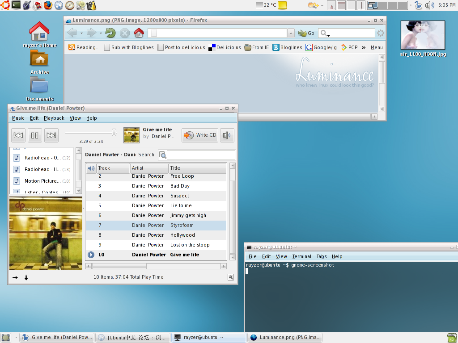The height and width of the screenshot is (343, 458).
Task: Click the Write CD button
Action: (200, 135)
